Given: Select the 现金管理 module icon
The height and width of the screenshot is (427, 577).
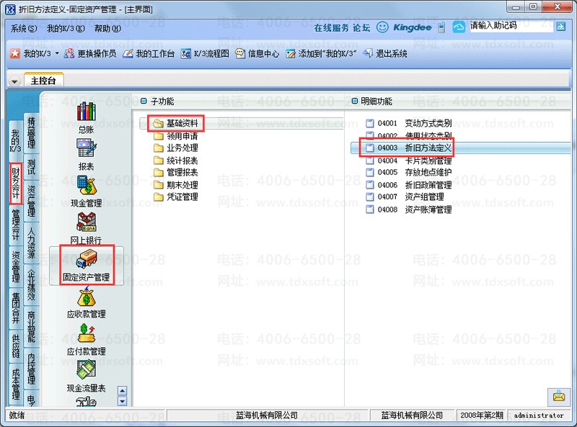Looking at the screenshot, I should coord(86,190).
